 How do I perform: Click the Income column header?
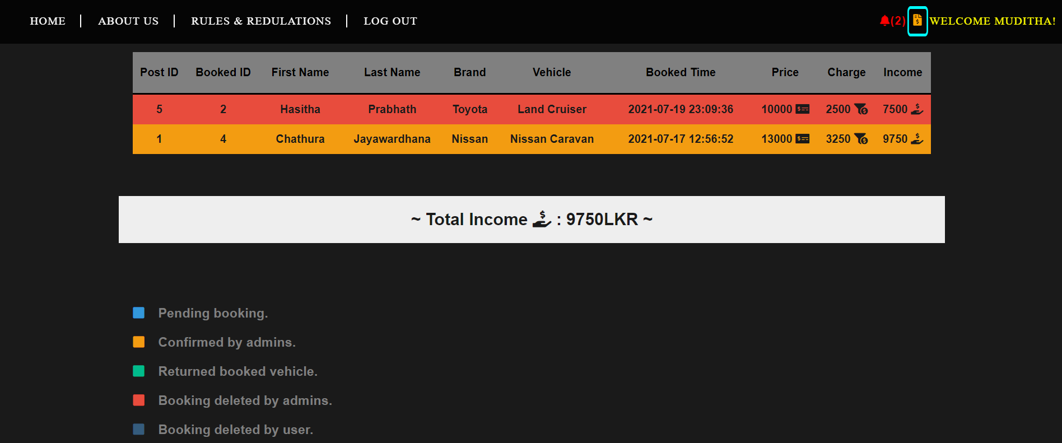pos(903,72)
